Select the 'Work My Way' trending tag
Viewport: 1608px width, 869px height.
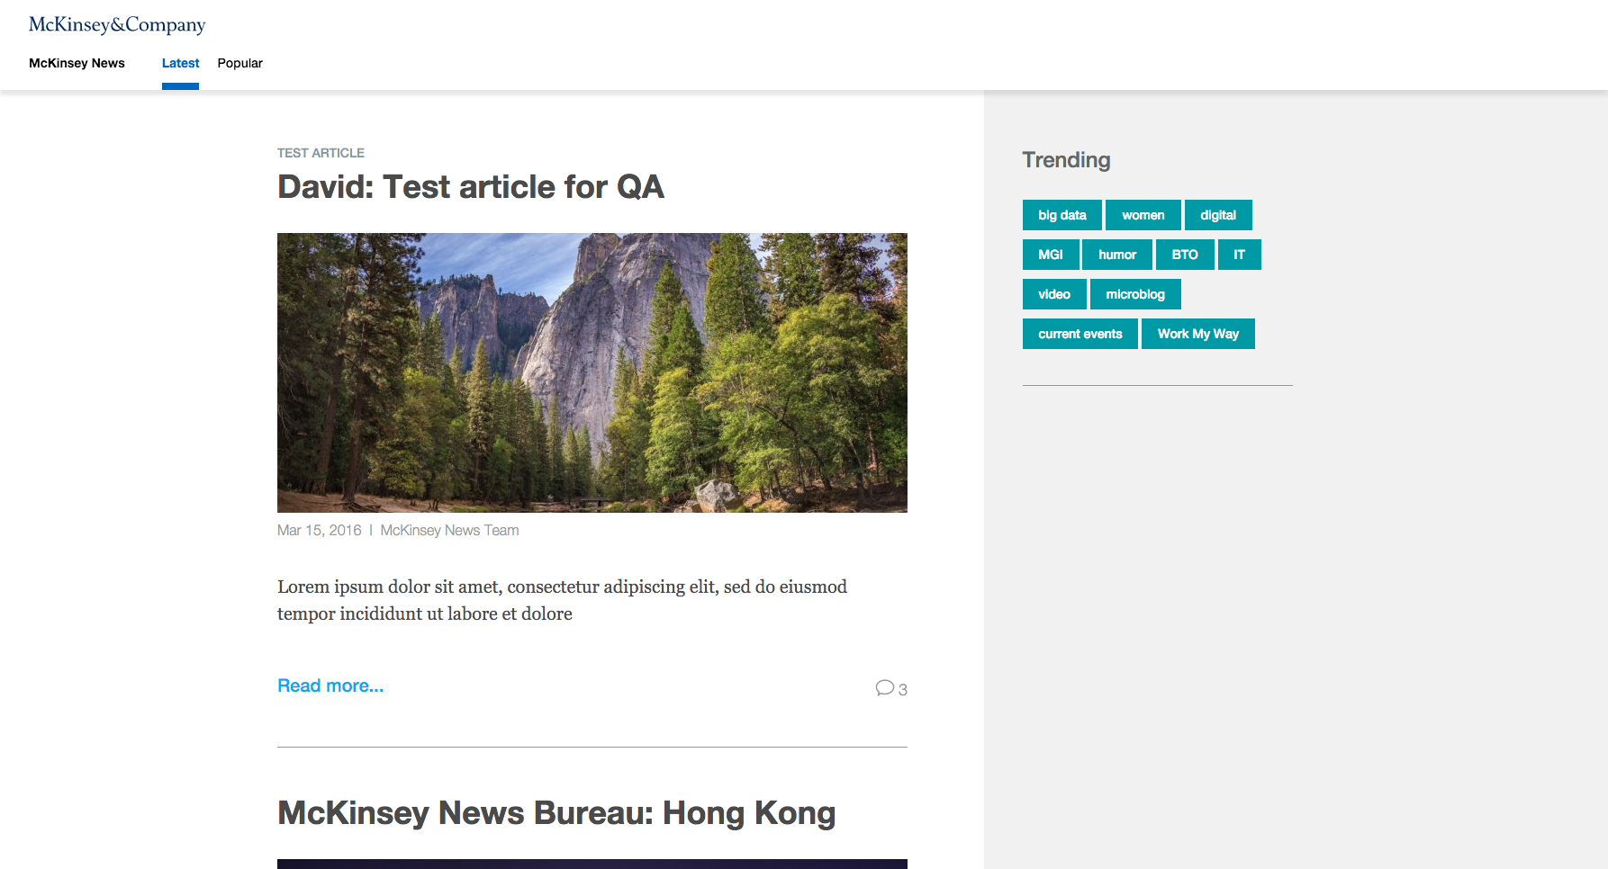click(1198, 334)
